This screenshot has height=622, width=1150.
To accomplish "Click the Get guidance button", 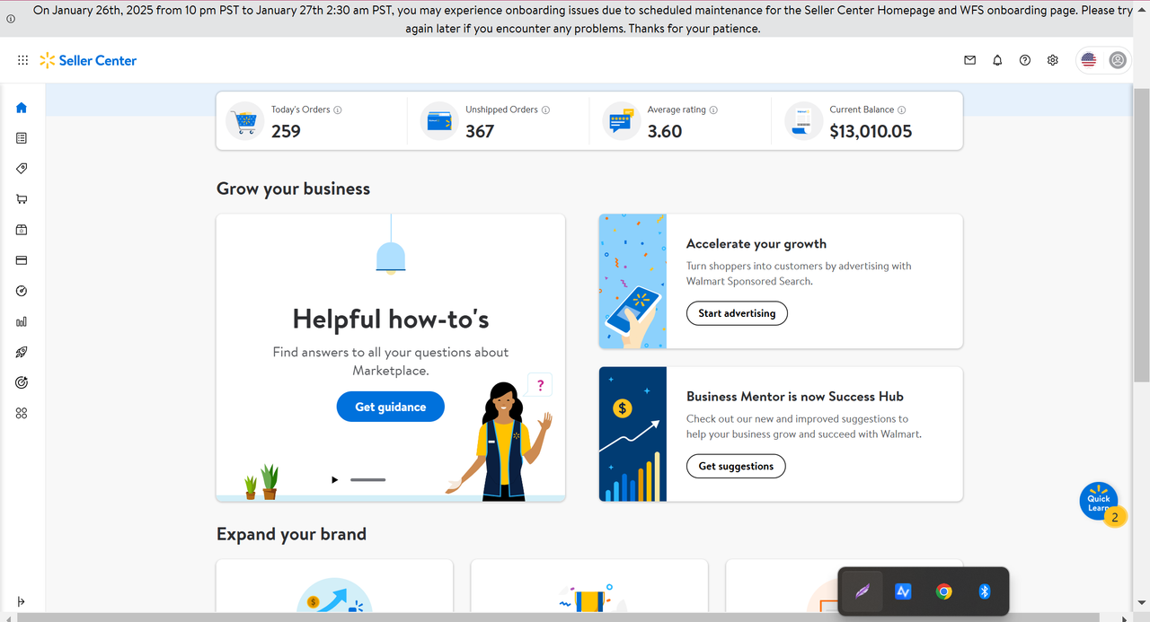I will (391, 407).
